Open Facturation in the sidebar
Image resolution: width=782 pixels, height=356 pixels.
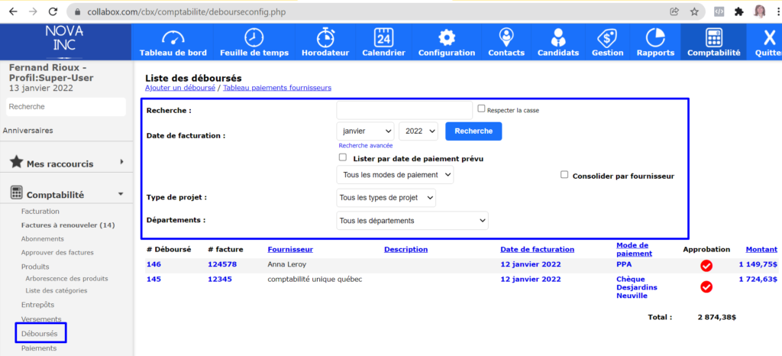(x=40, y=212)
